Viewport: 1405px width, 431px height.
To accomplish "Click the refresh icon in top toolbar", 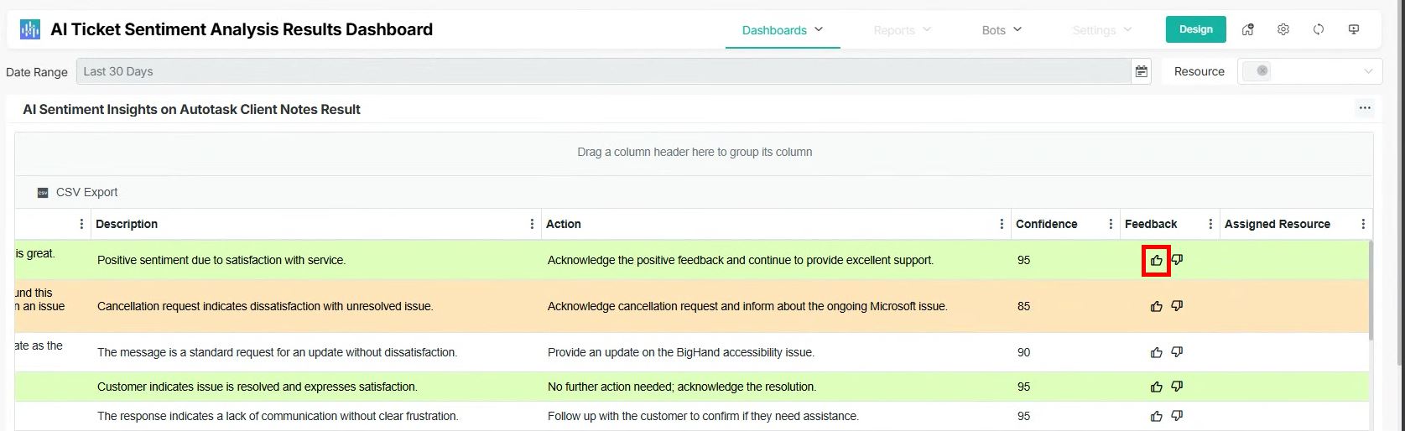I will point(1319,29).
